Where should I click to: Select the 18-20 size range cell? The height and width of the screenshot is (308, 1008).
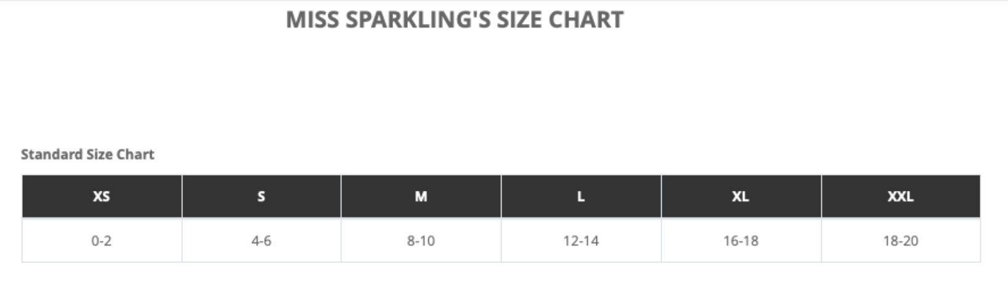900,241
